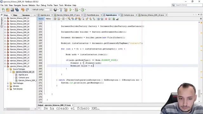Image resolution: width=203 pixels, height=114 pixels.
Task: Click the Last Edit editor toolbar icon
Action: (x=55, y=19)
